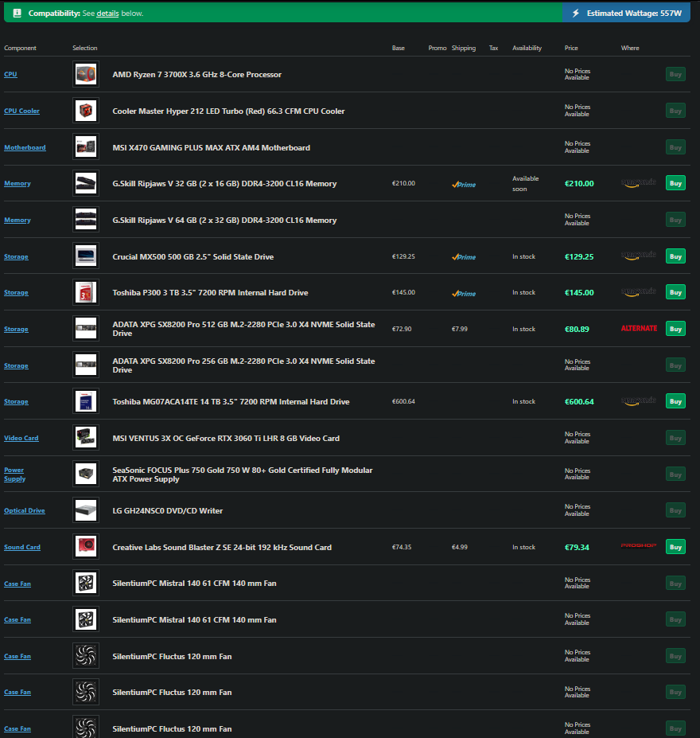
Task: Click the Prime badge in Ripjaws 32 GB row
Action: pyautogui.click(x=464, y=185)
